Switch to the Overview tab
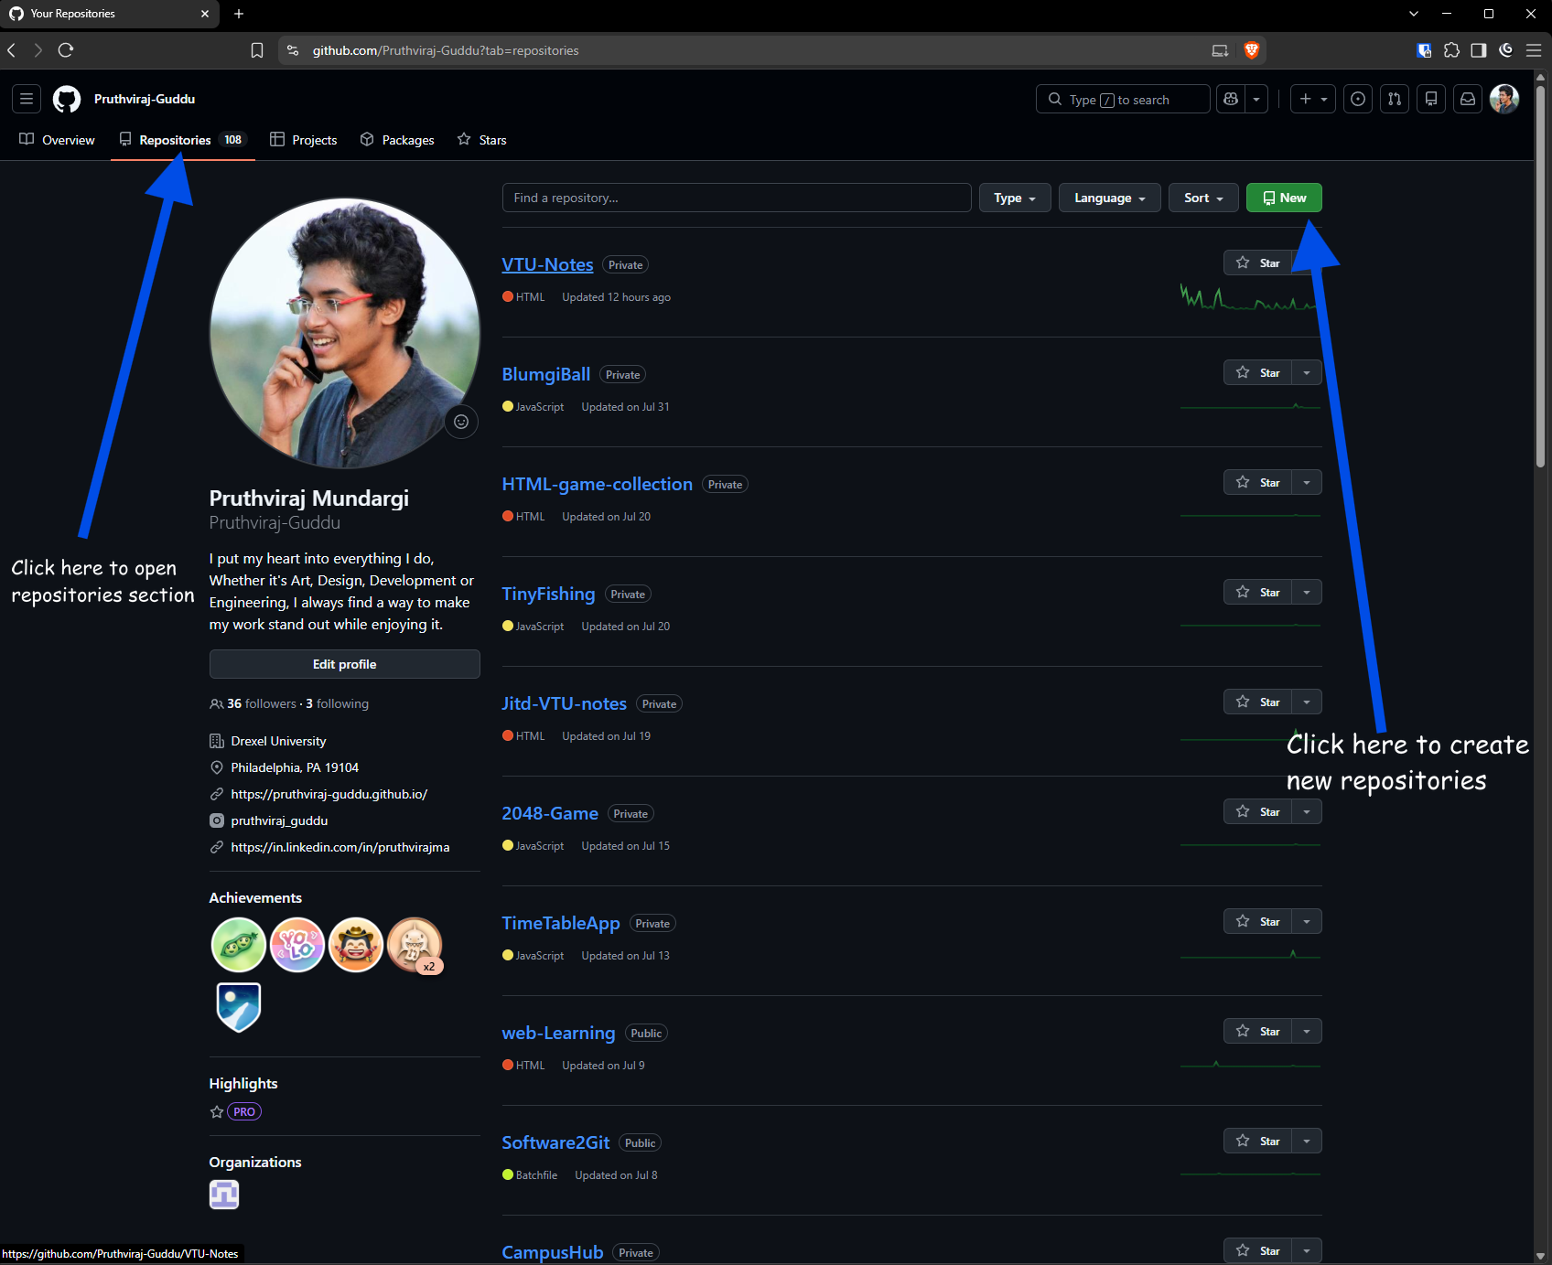1552x1265 pixels. click(x=57, y=140)
